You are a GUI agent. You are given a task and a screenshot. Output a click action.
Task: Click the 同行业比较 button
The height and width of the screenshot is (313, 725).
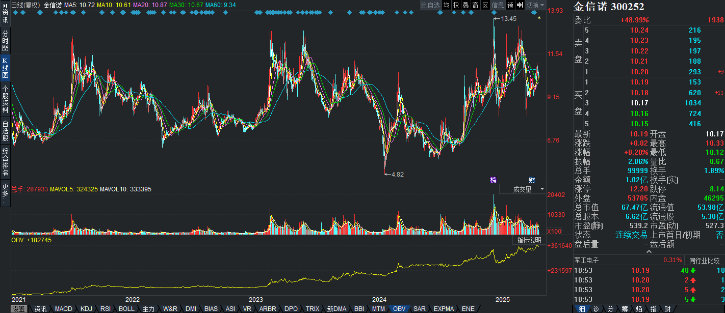click(704, 261)
